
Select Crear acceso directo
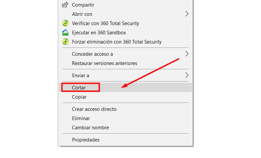(125, 109)
